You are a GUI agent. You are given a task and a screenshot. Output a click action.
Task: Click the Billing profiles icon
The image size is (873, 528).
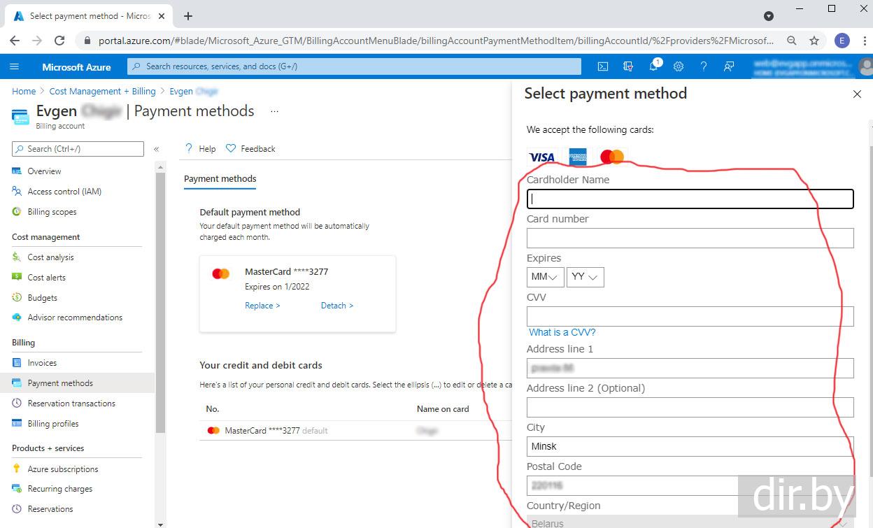click(x=17, y=424)
